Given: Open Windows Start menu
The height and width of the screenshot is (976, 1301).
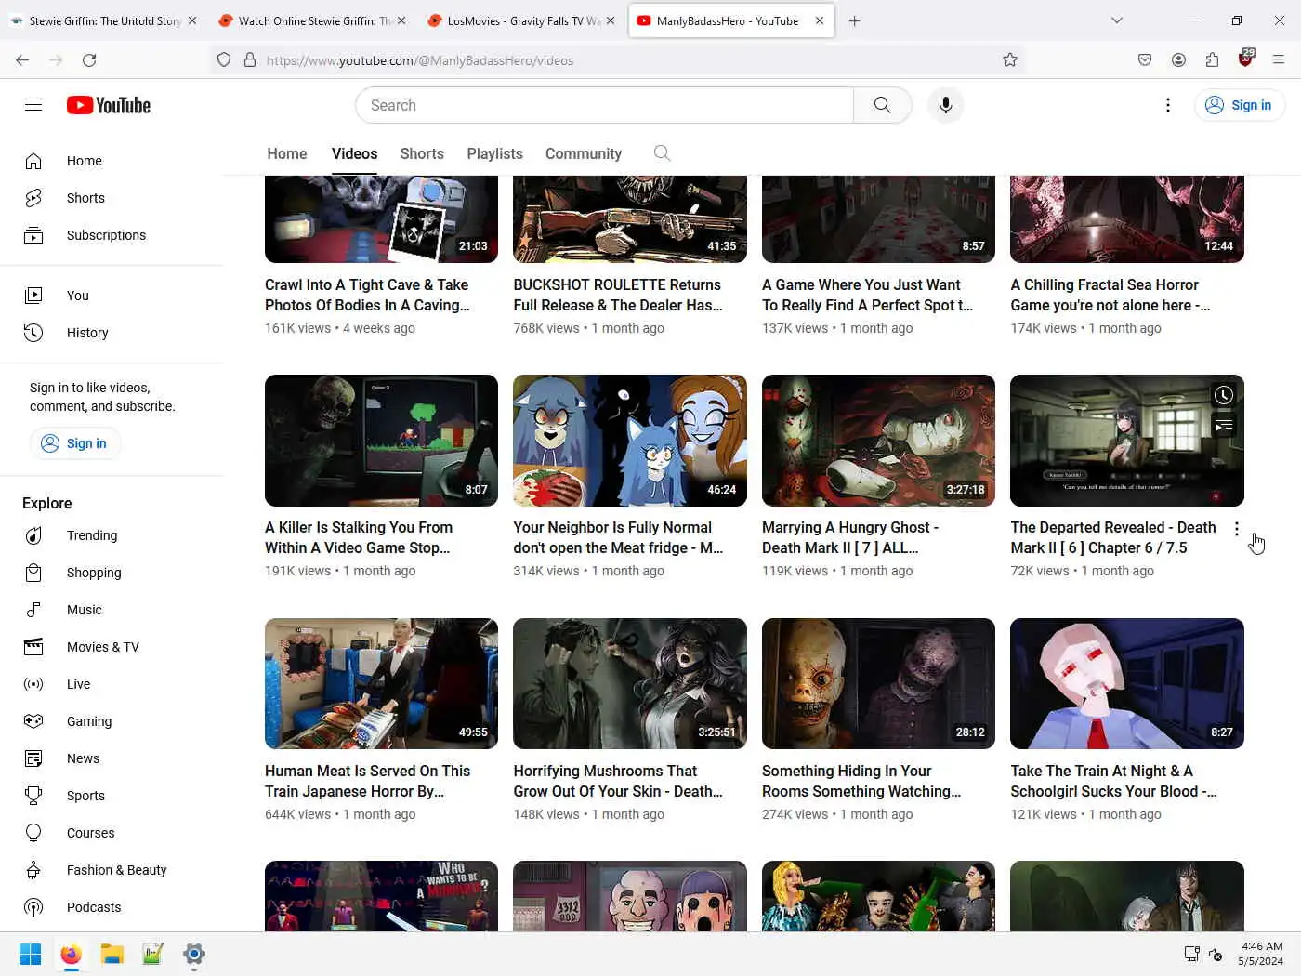Looking at the screenshot, I should pos(30,954).
